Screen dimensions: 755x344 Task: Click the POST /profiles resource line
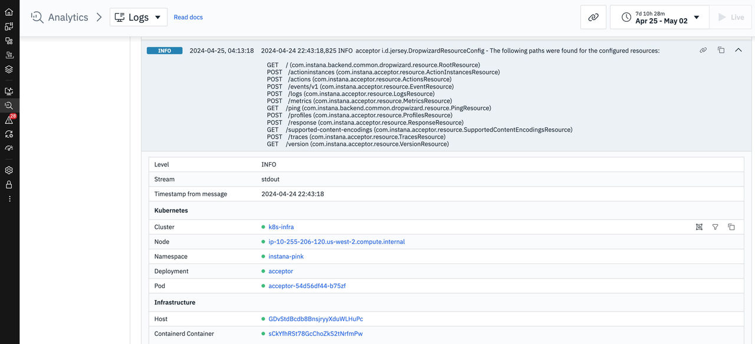[359, 115]
